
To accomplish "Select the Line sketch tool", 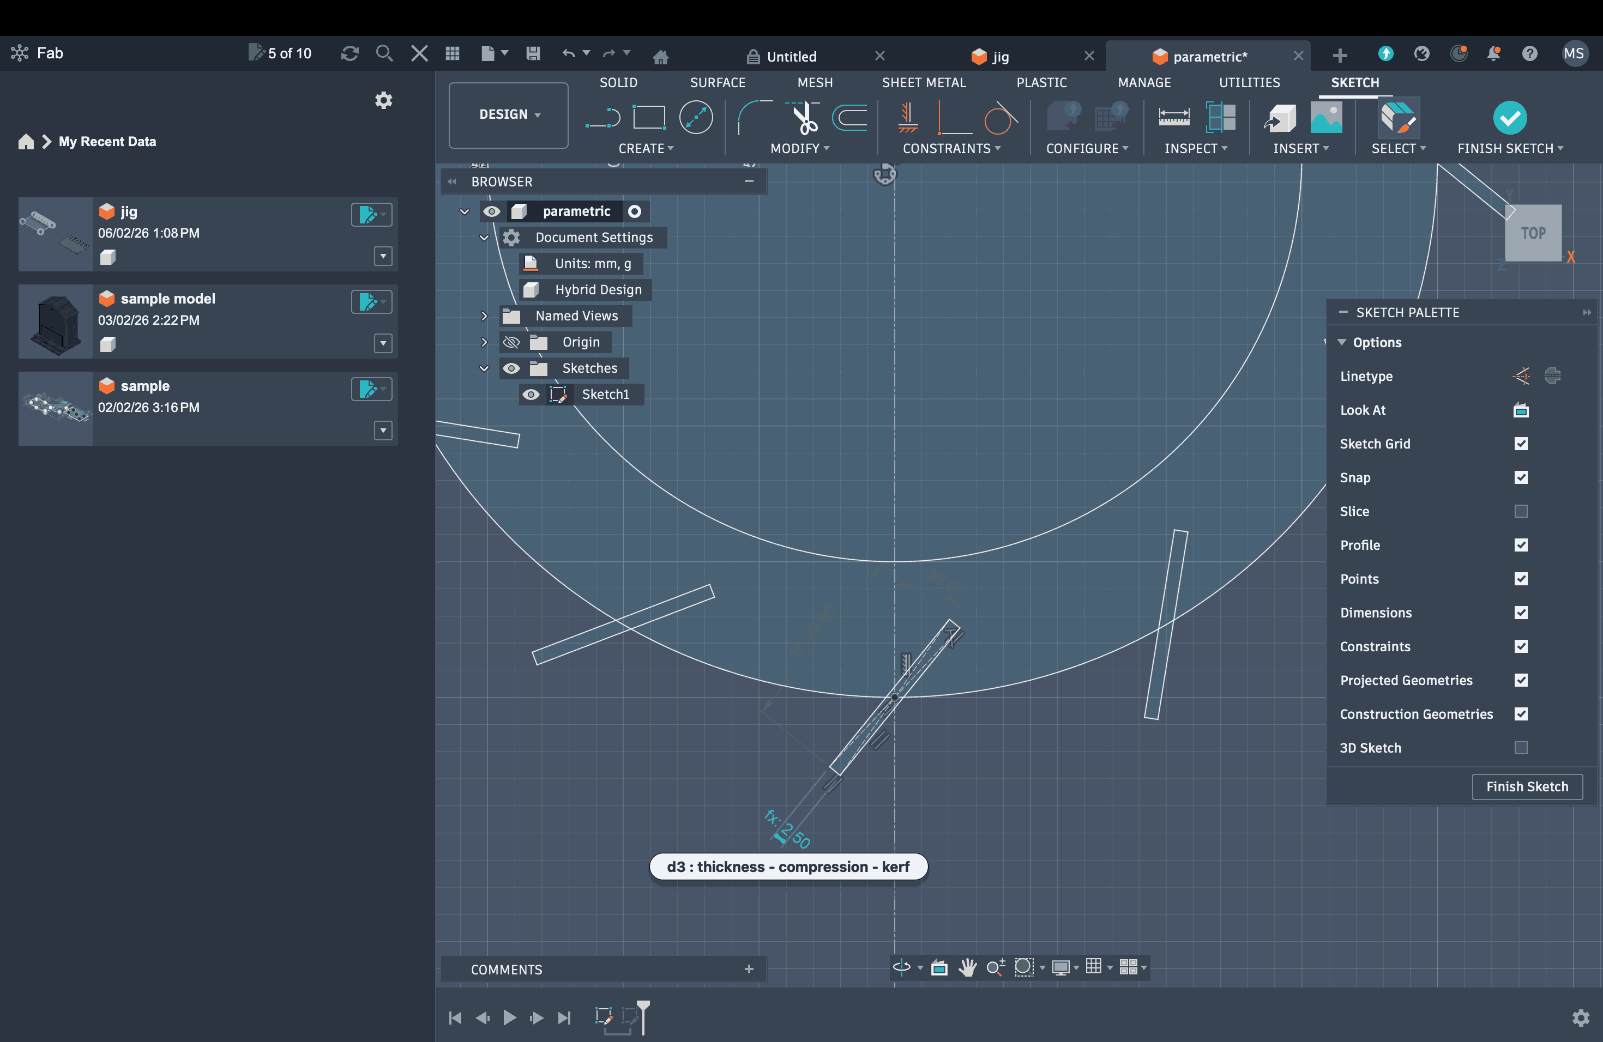I will pos(602,118).
